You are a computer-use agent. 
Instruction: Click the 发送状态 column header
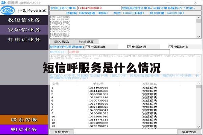(x=150, y=84)
